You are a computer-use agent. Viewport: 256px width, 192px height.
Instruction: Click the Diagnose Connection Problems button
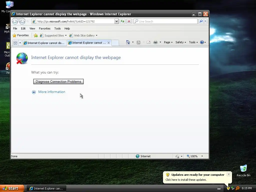click(x=58, y=81)
